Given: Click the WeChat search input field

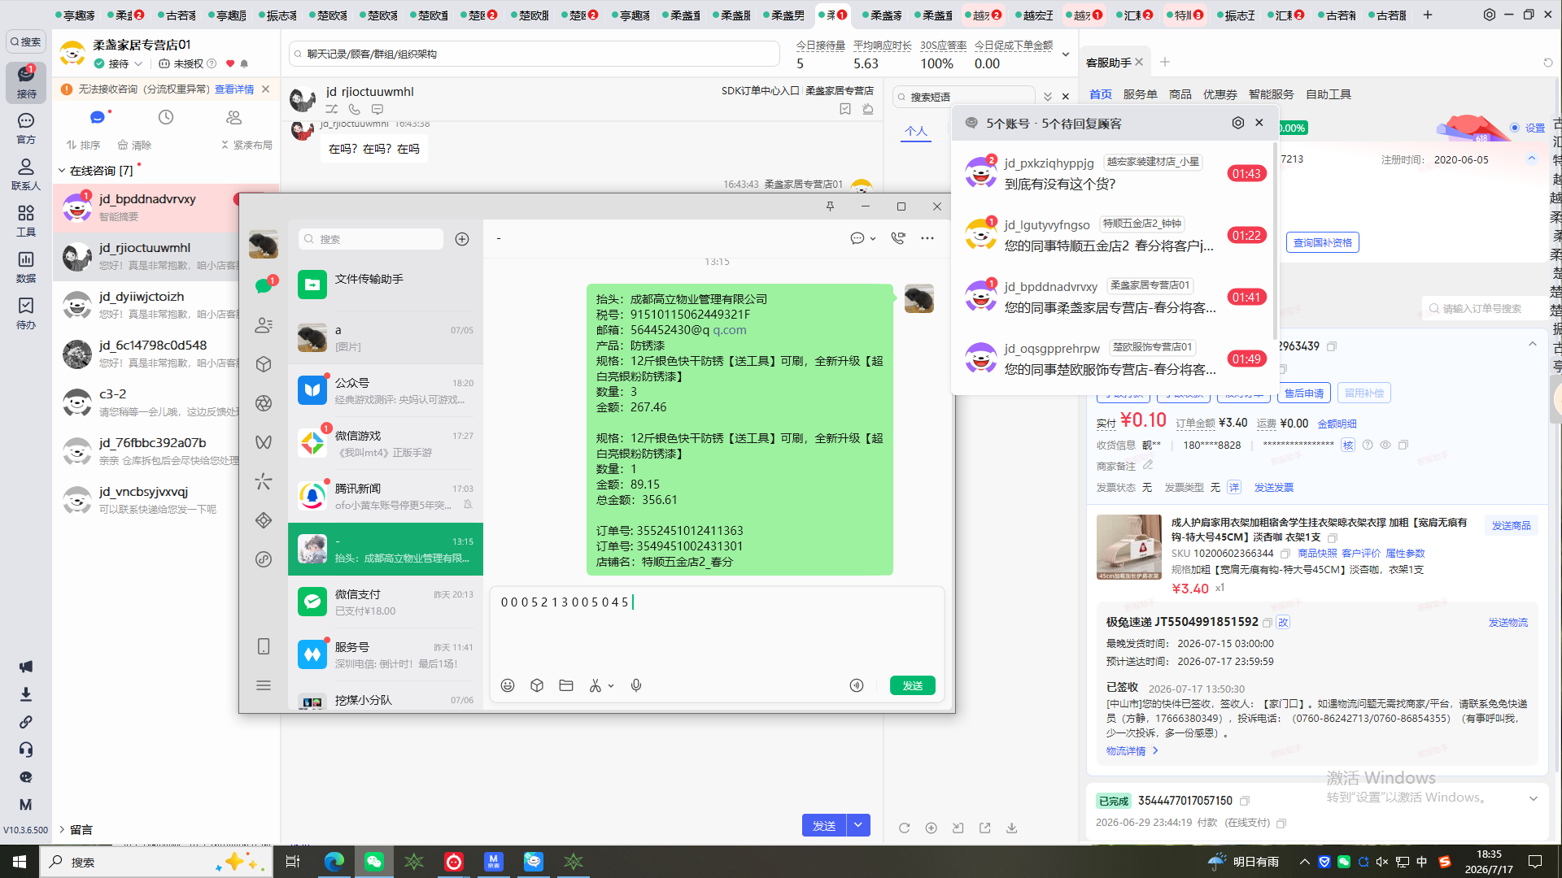Looking at the screenshot, I should coord(371,239).
